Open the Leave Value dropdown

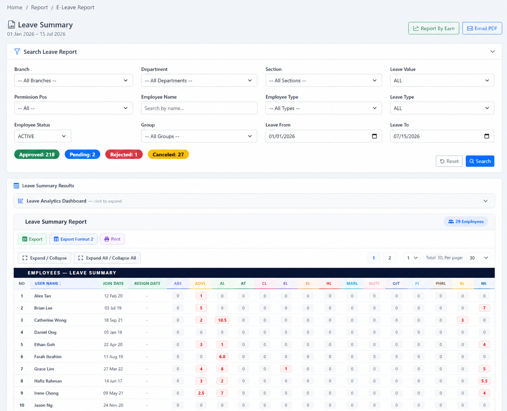pyautogui.click(x=442, y=80)
